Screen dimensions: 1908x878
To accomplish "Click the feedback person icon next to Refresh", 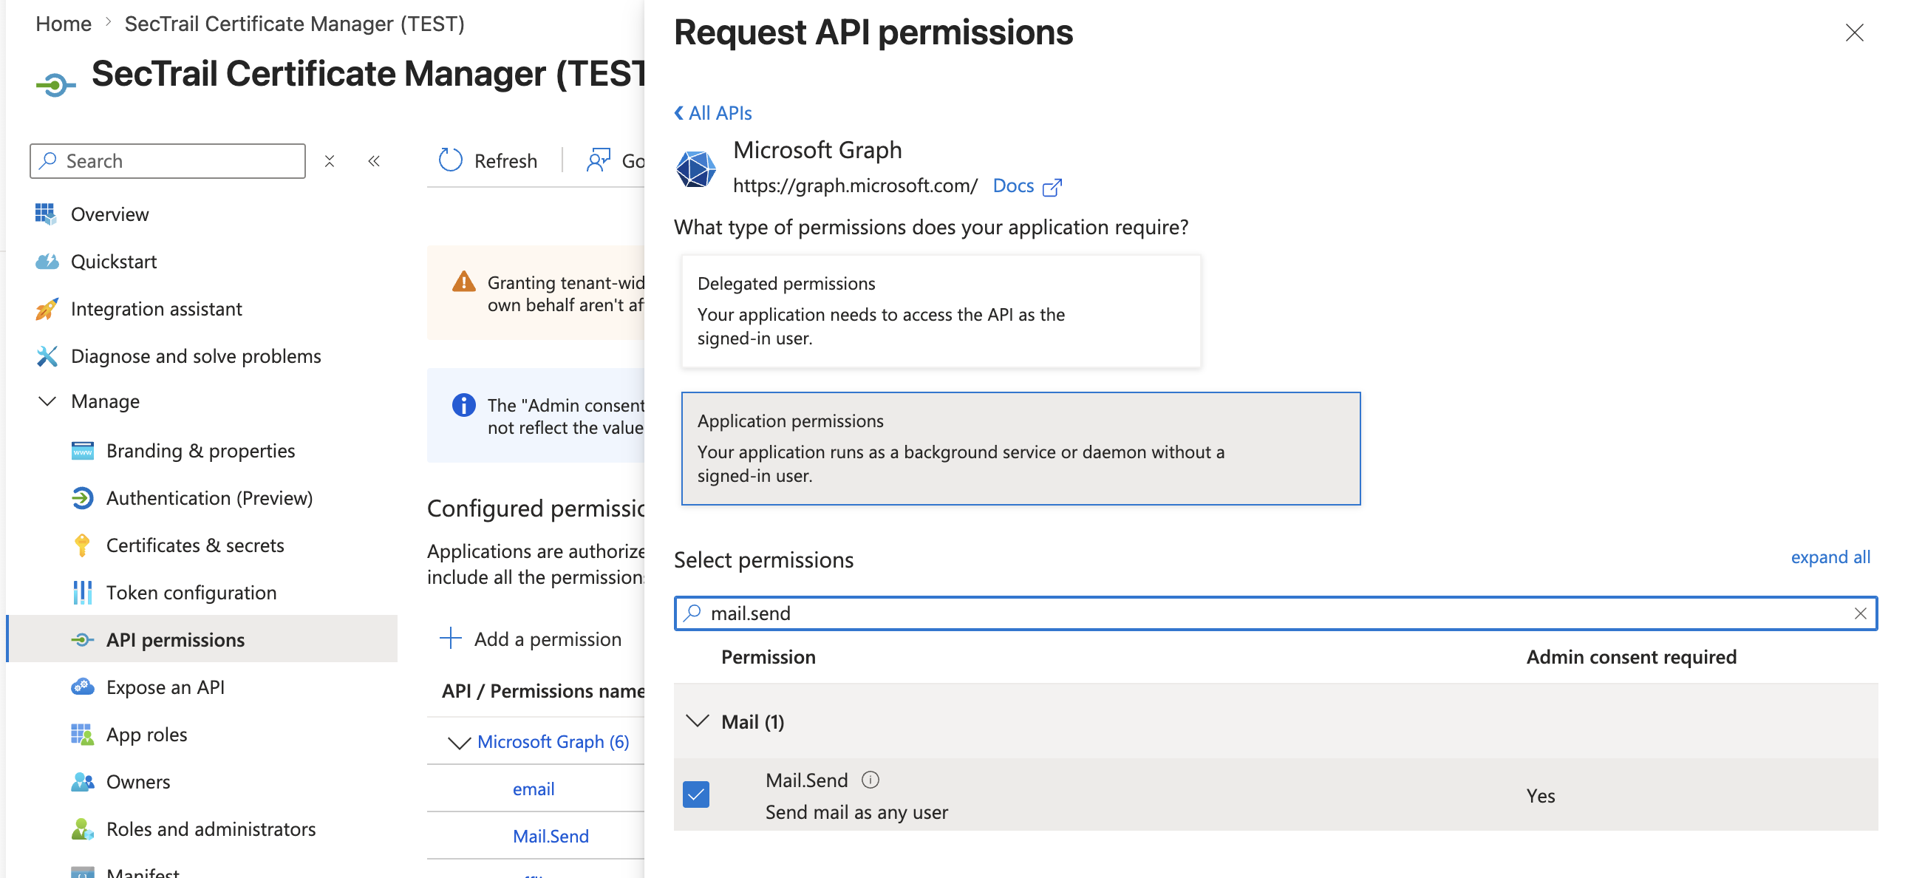I will tap(599, 160).
